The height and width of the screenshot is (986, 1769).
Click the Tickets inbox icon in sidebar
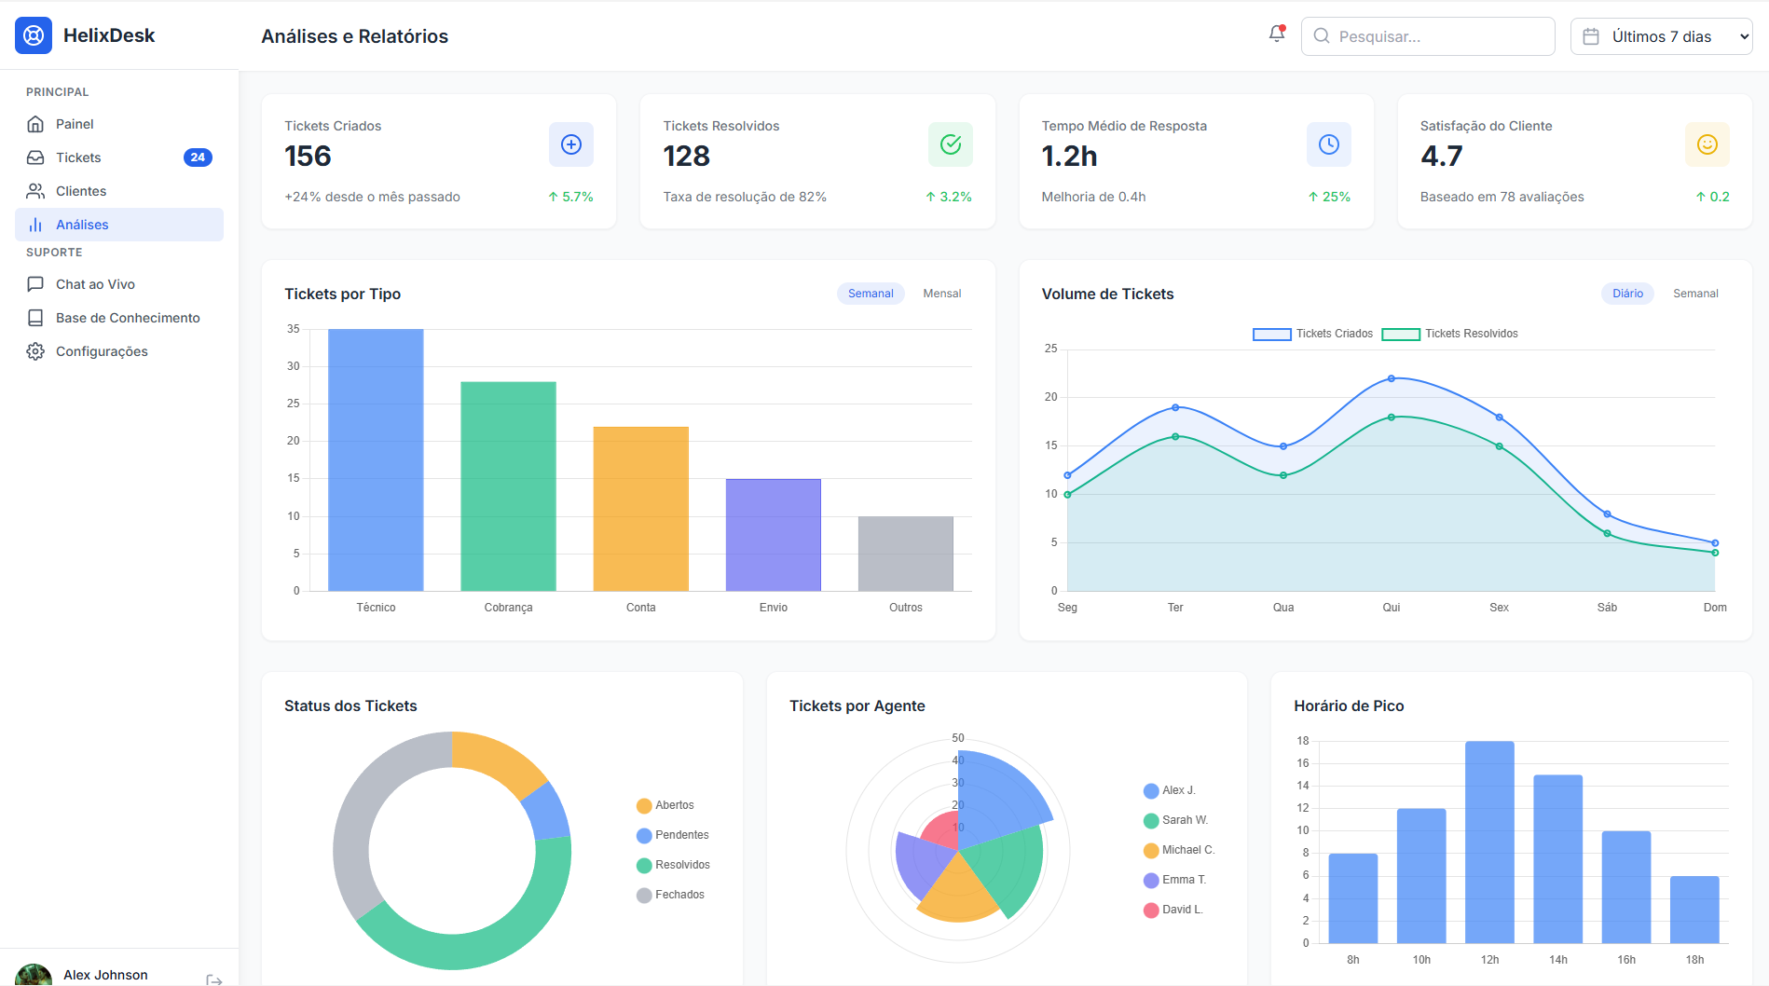35,157
